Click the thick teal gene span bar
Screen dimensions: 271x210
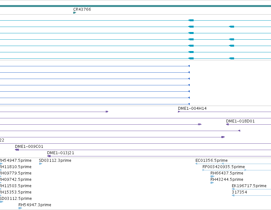[x=136, y=6]
